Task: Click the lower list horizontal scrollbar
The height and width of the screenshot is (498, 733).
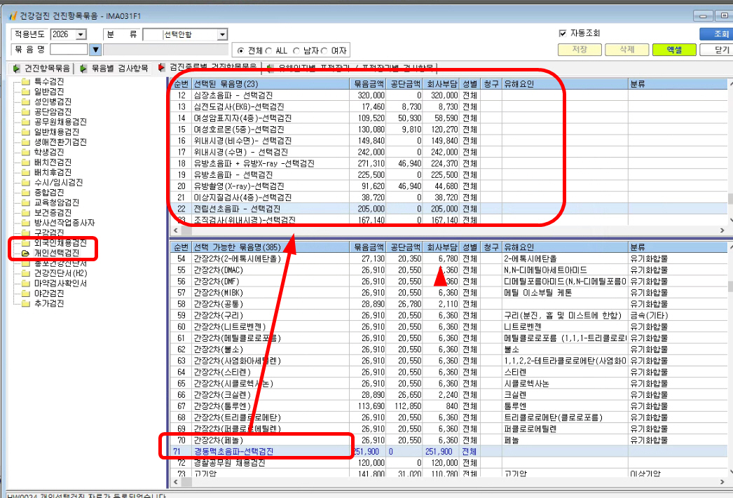Action: pos(448,481)
